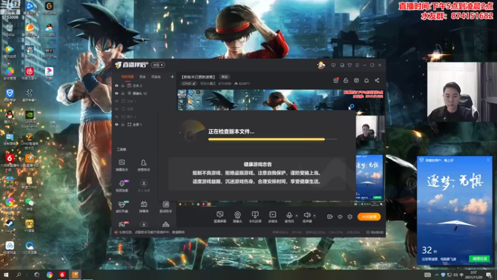Hide the 全屏 1 source layer

pos(117,124)
